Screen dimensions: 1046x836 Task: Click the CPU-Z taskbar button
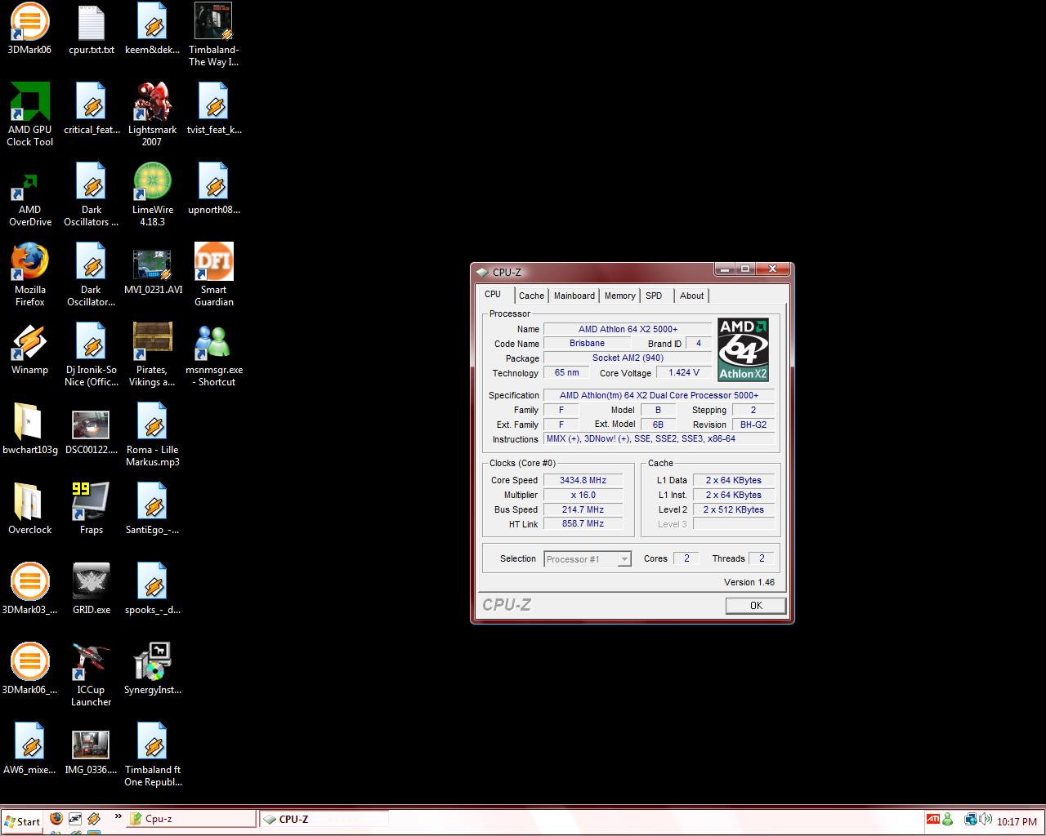[x=324, y=819]
